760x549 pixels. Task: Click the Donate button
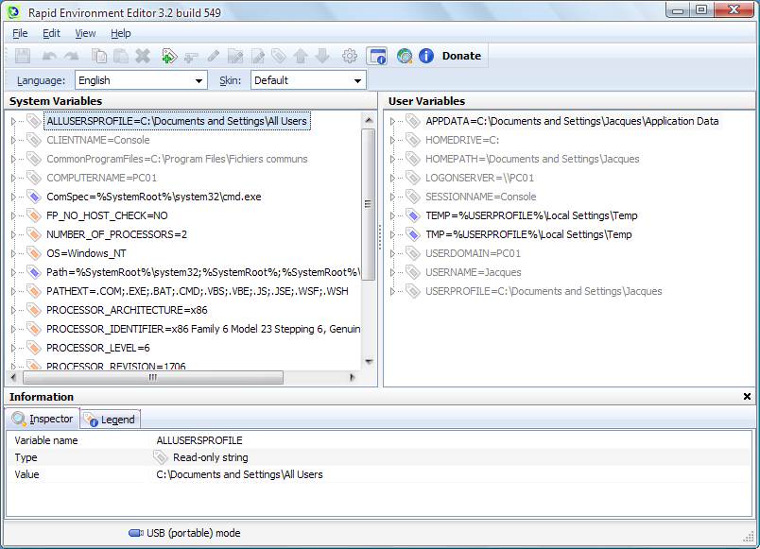tap(461, 56)
